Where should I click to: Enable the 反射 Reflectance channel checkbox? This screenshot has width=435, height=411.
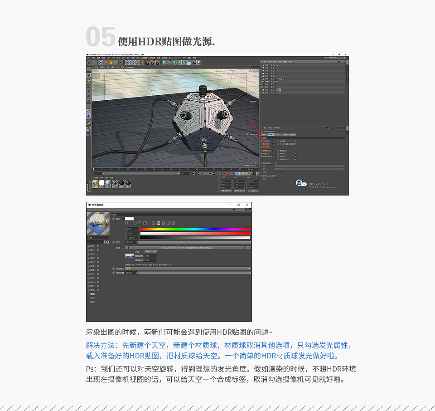click(x=98, y=262)
